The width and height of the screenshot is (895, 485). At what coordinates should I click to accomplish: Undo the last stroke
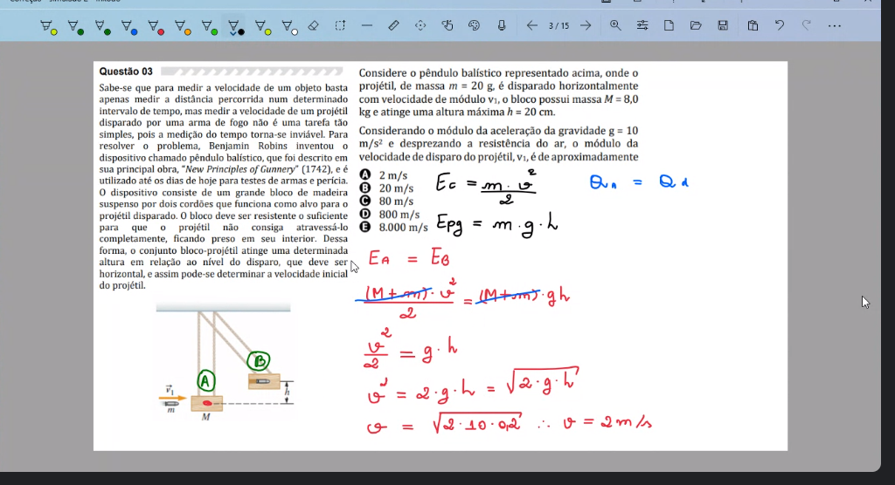[780, 25]
